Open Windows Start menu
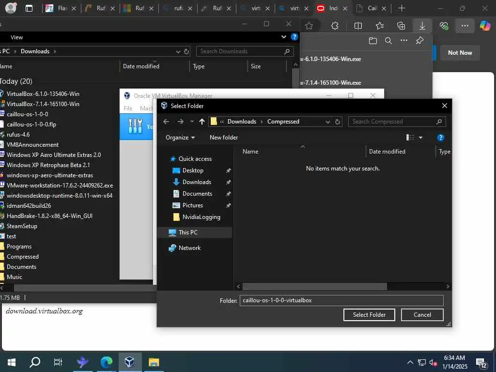 [12, 362]
